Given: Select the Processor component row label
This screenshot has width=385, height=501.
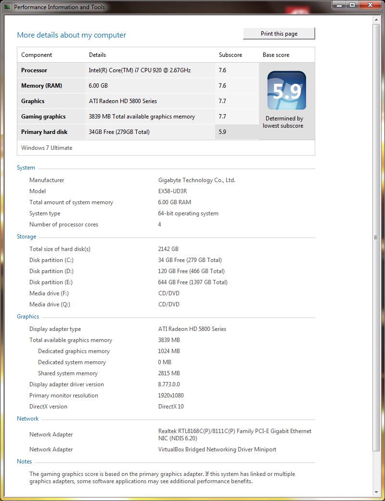Looking at the screenshot, I should tap(34, 70).
